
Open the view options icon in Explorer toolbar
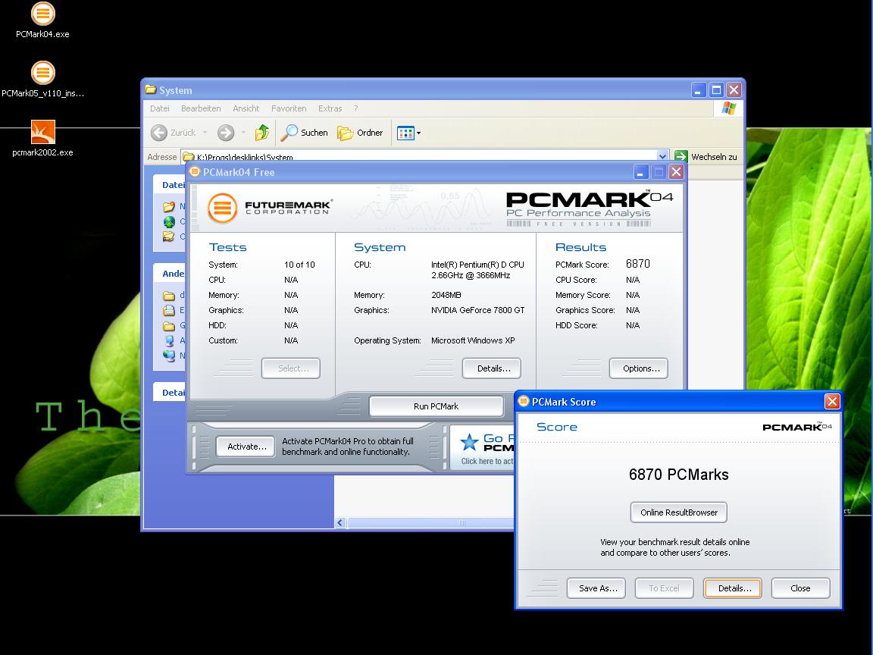tap(405, 133)
